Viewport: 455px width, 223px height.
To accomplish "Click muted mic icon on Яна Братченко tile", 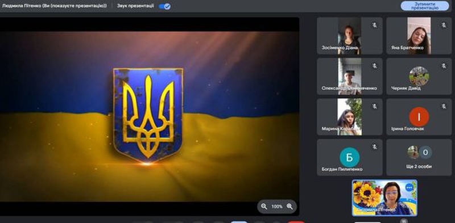I will pyautogui.click(x=444, y=26).
